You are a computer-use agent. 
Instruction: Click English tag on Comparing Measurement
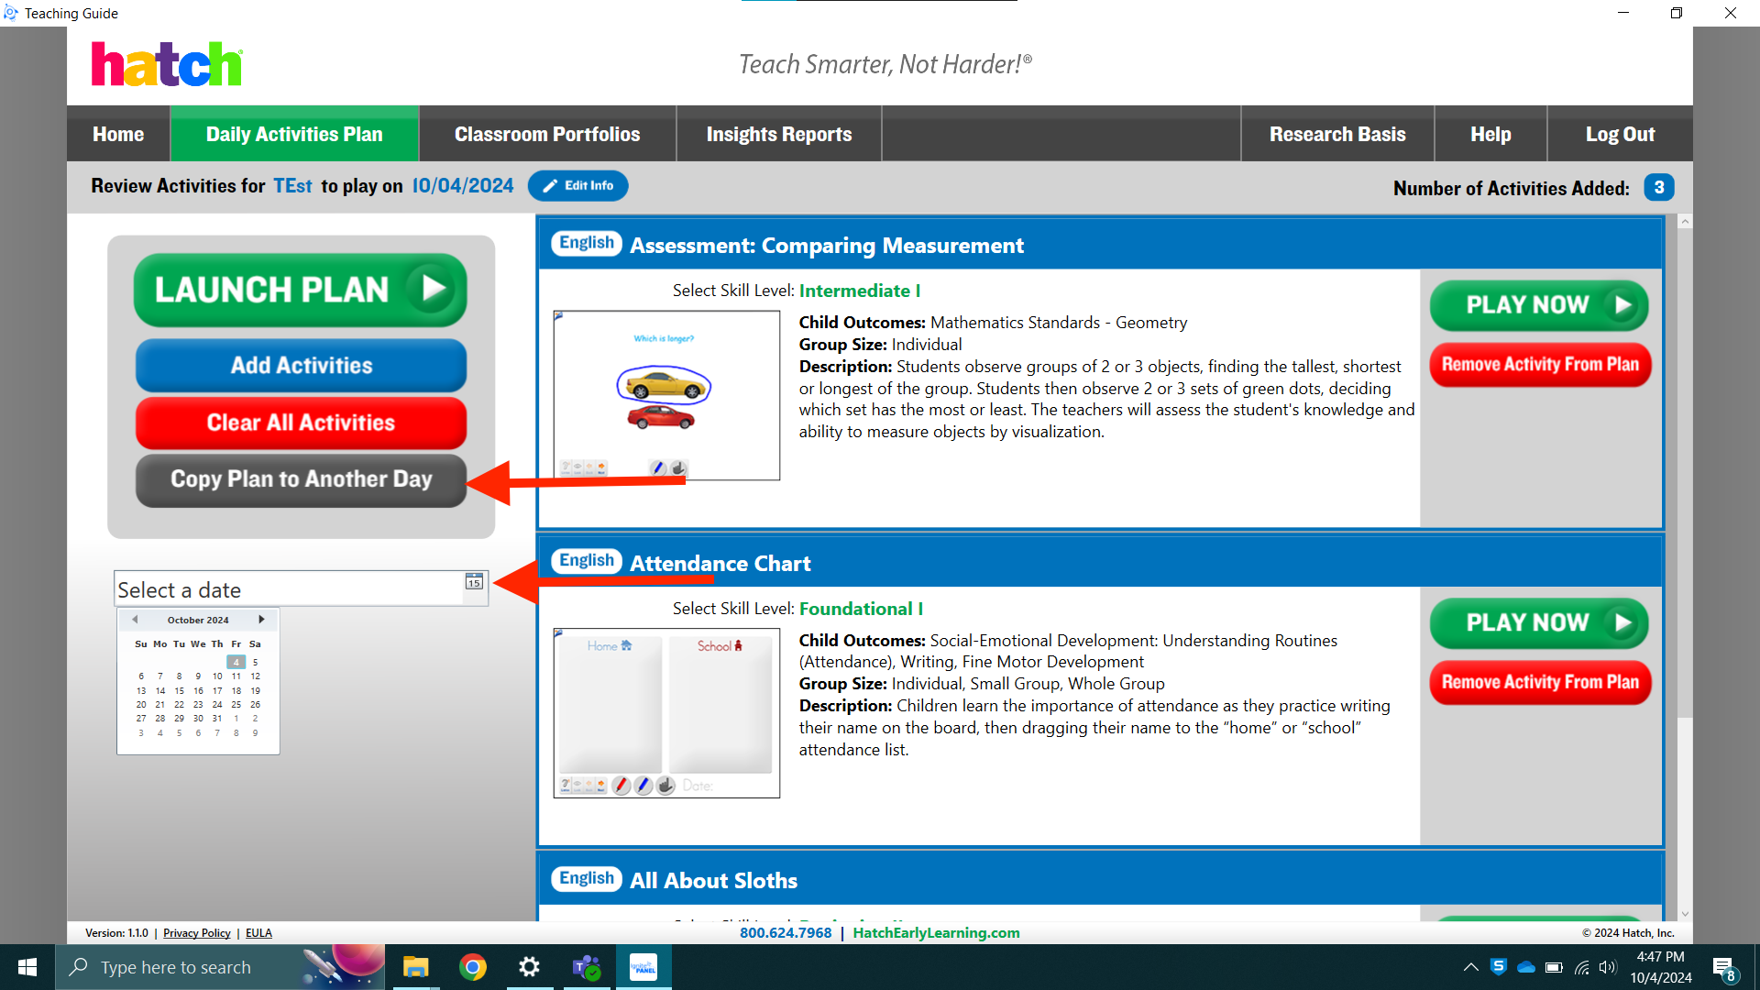[587, 243]
